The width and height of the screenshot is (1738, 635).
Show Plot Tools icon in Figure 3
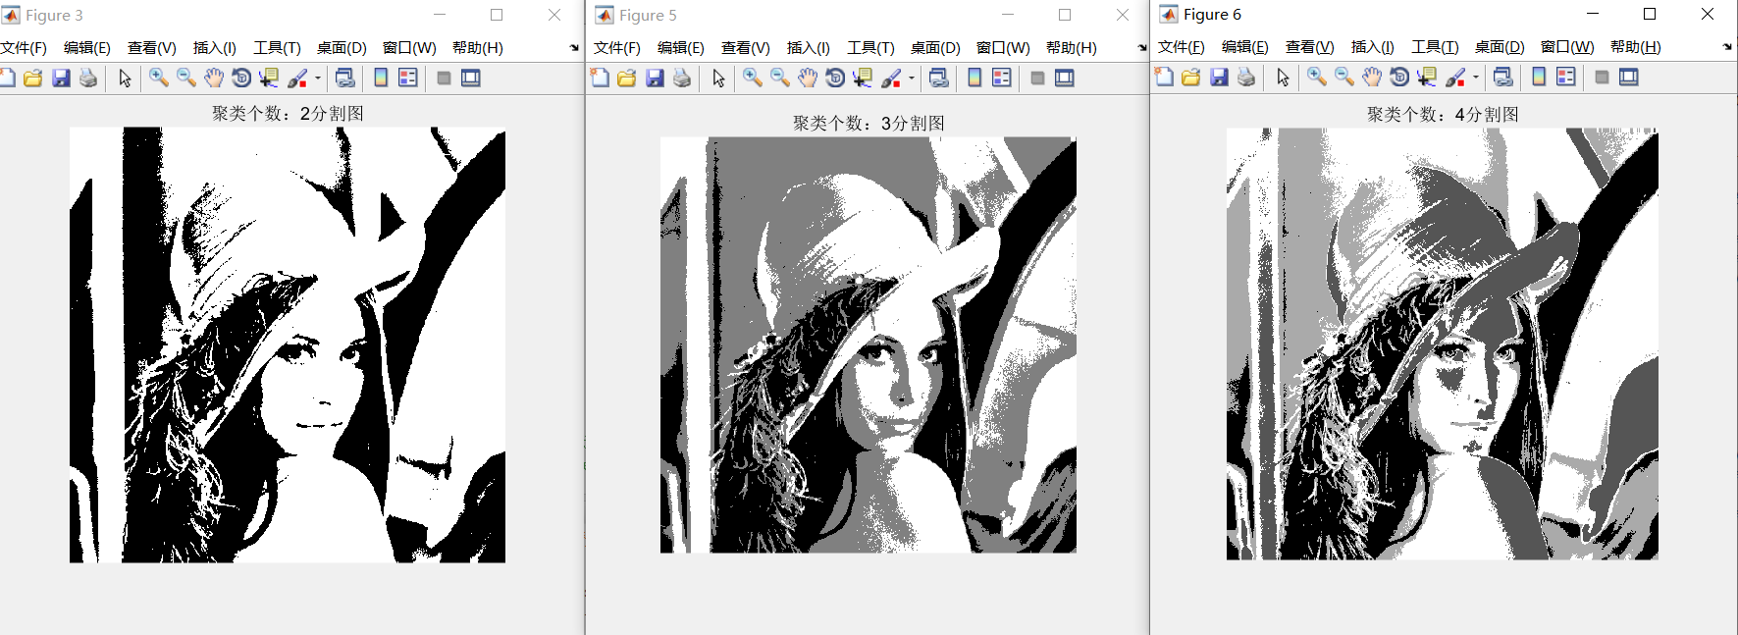click(471, 78)
